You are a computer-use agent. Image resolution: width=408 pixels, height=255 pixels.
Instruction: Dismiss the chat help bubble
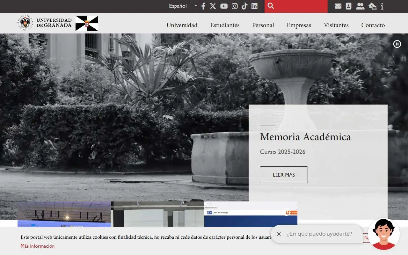[x=279, y=234]
